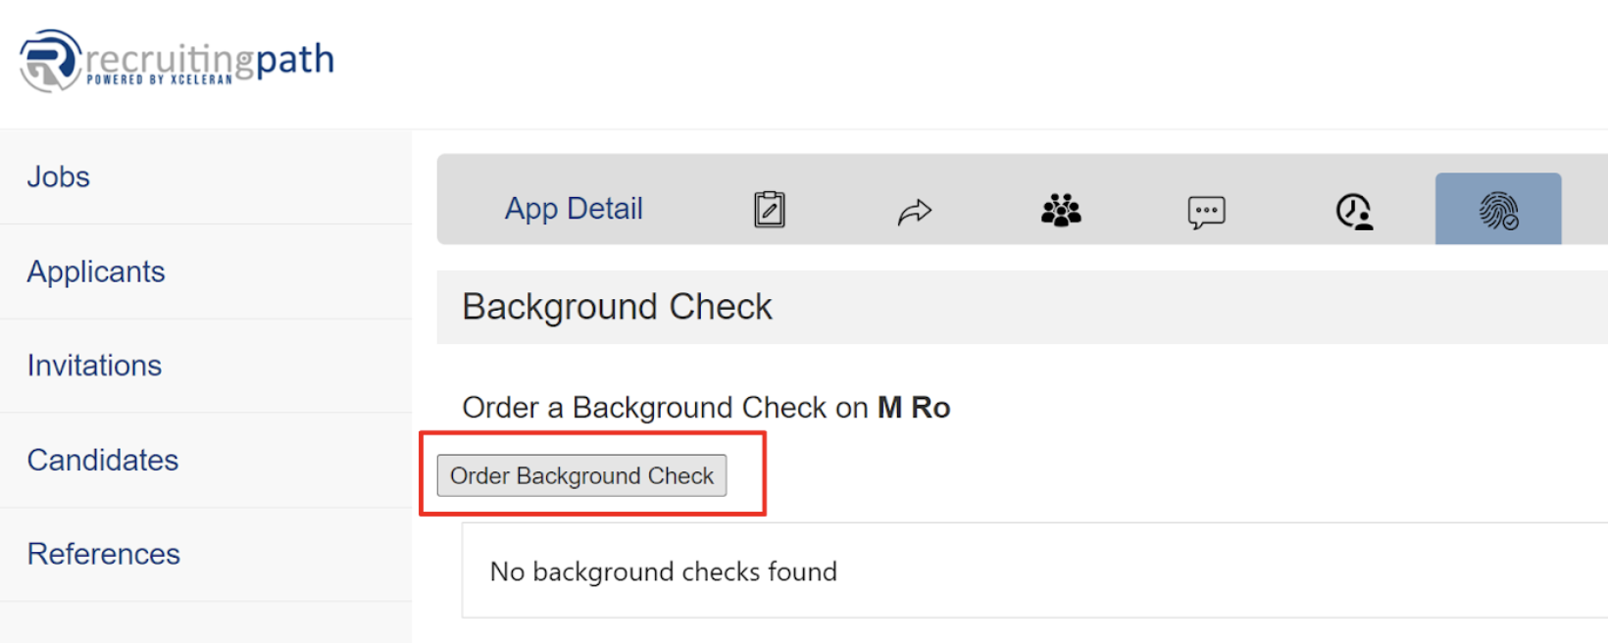Click the Order Background Check button
The image size is (1608, 643).
[581, 475]
